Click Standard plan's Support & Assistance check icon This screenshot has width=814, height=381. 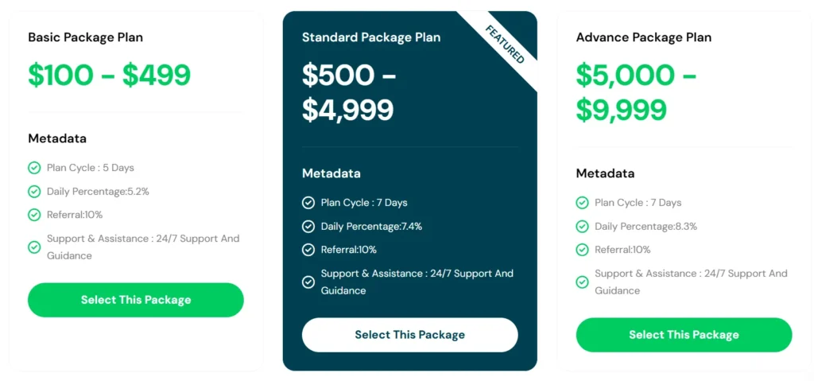308,282
